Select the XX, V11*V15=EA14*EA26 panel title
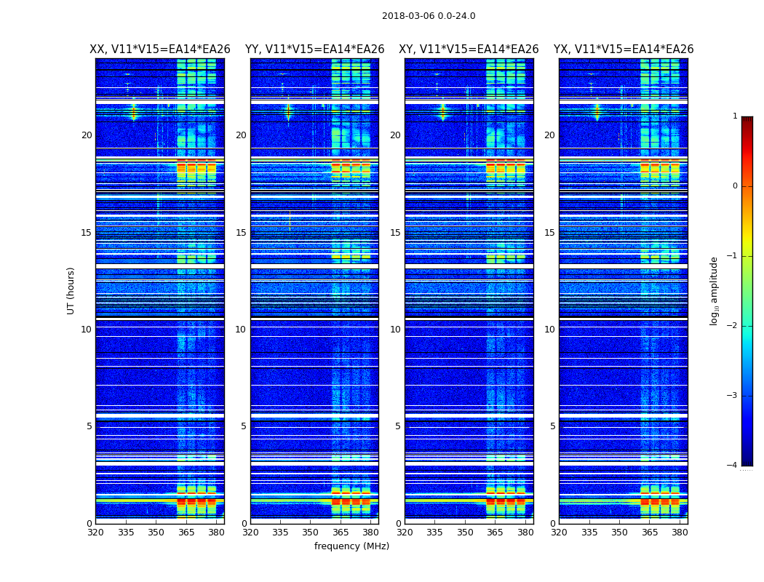Image resolution: width=764 pixels, height=582 pixels. (160, 49)
